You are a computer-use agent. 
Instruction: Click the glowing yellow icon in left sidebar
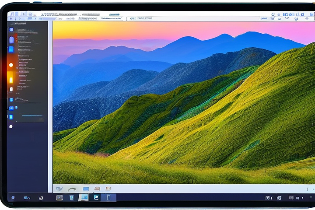[x=11, y=78]
